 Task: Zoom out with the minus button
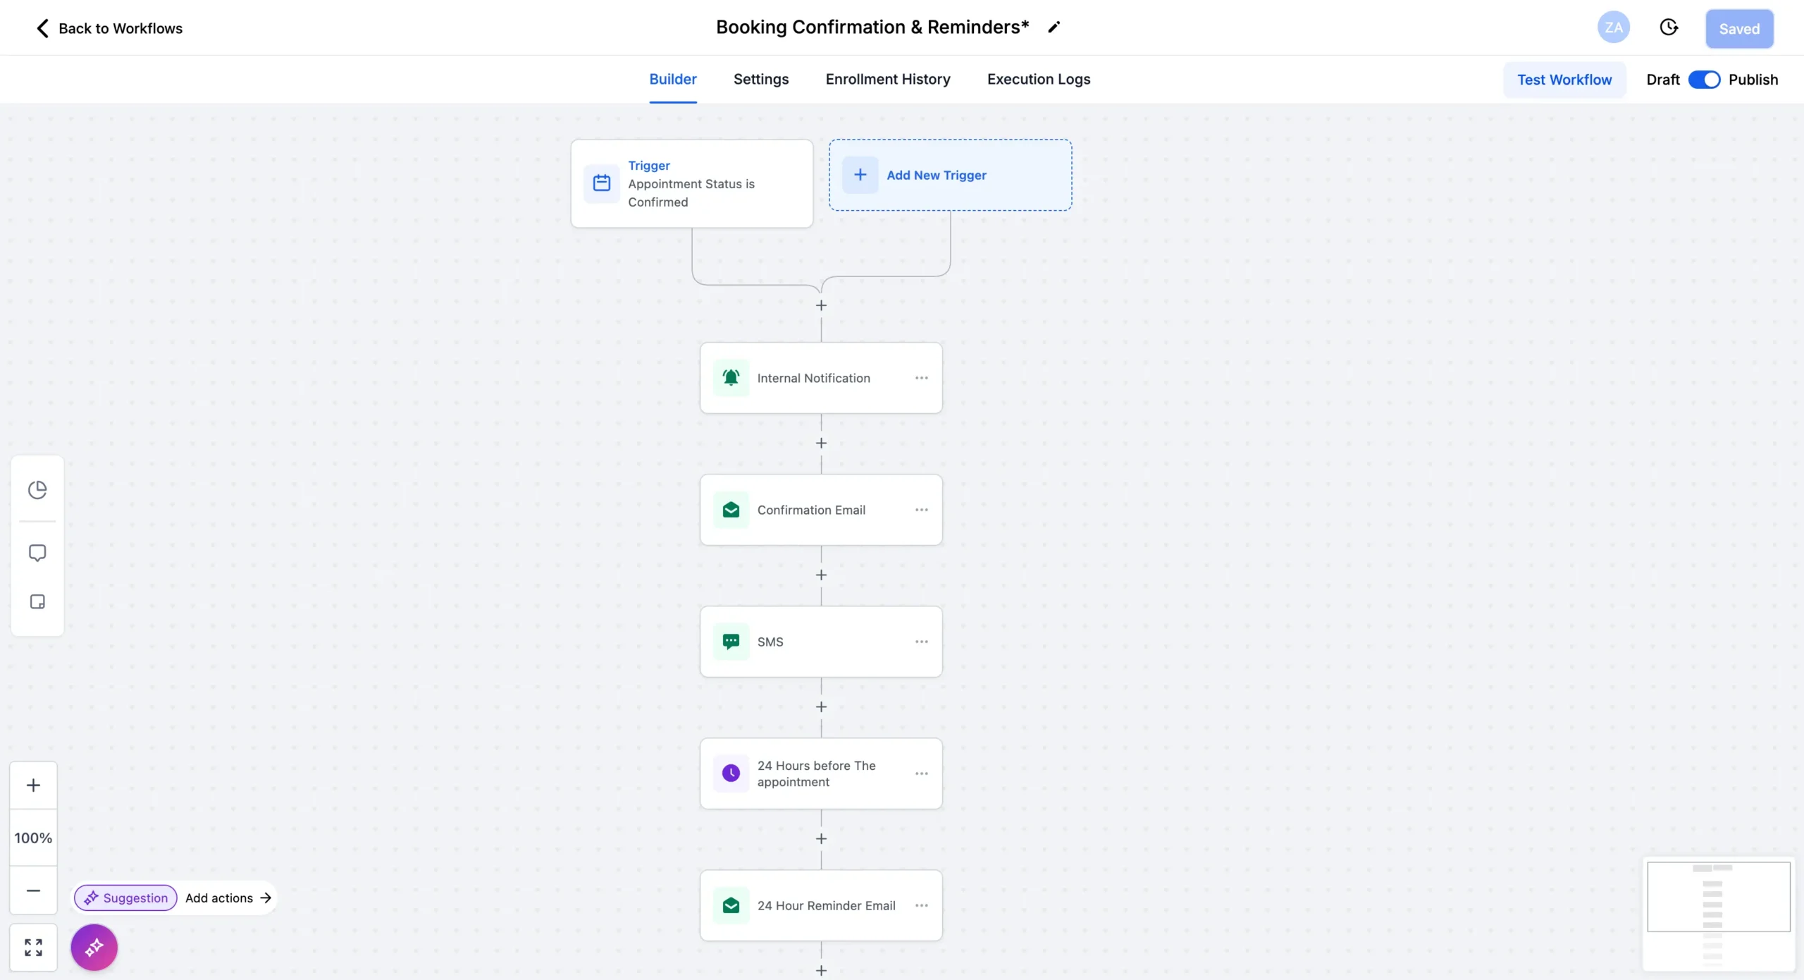coord(33,890)
